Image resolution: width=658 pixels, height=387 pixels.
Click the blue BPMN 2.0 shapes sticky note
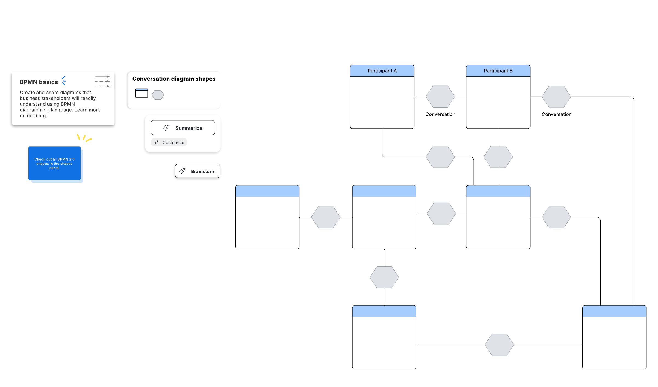click(x=54, y=163)
